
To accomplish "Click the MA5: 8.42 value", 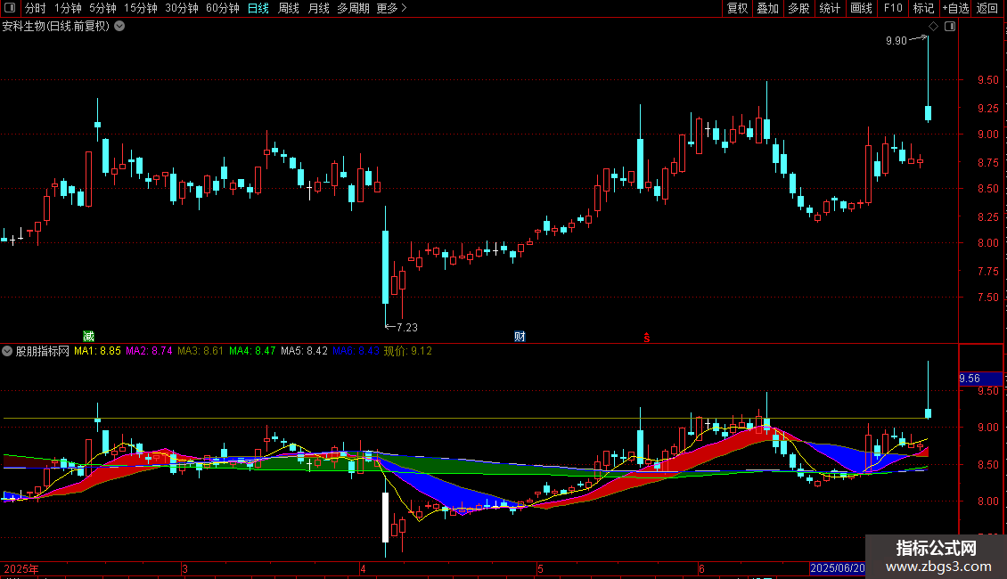I will [x=305, y=351].
